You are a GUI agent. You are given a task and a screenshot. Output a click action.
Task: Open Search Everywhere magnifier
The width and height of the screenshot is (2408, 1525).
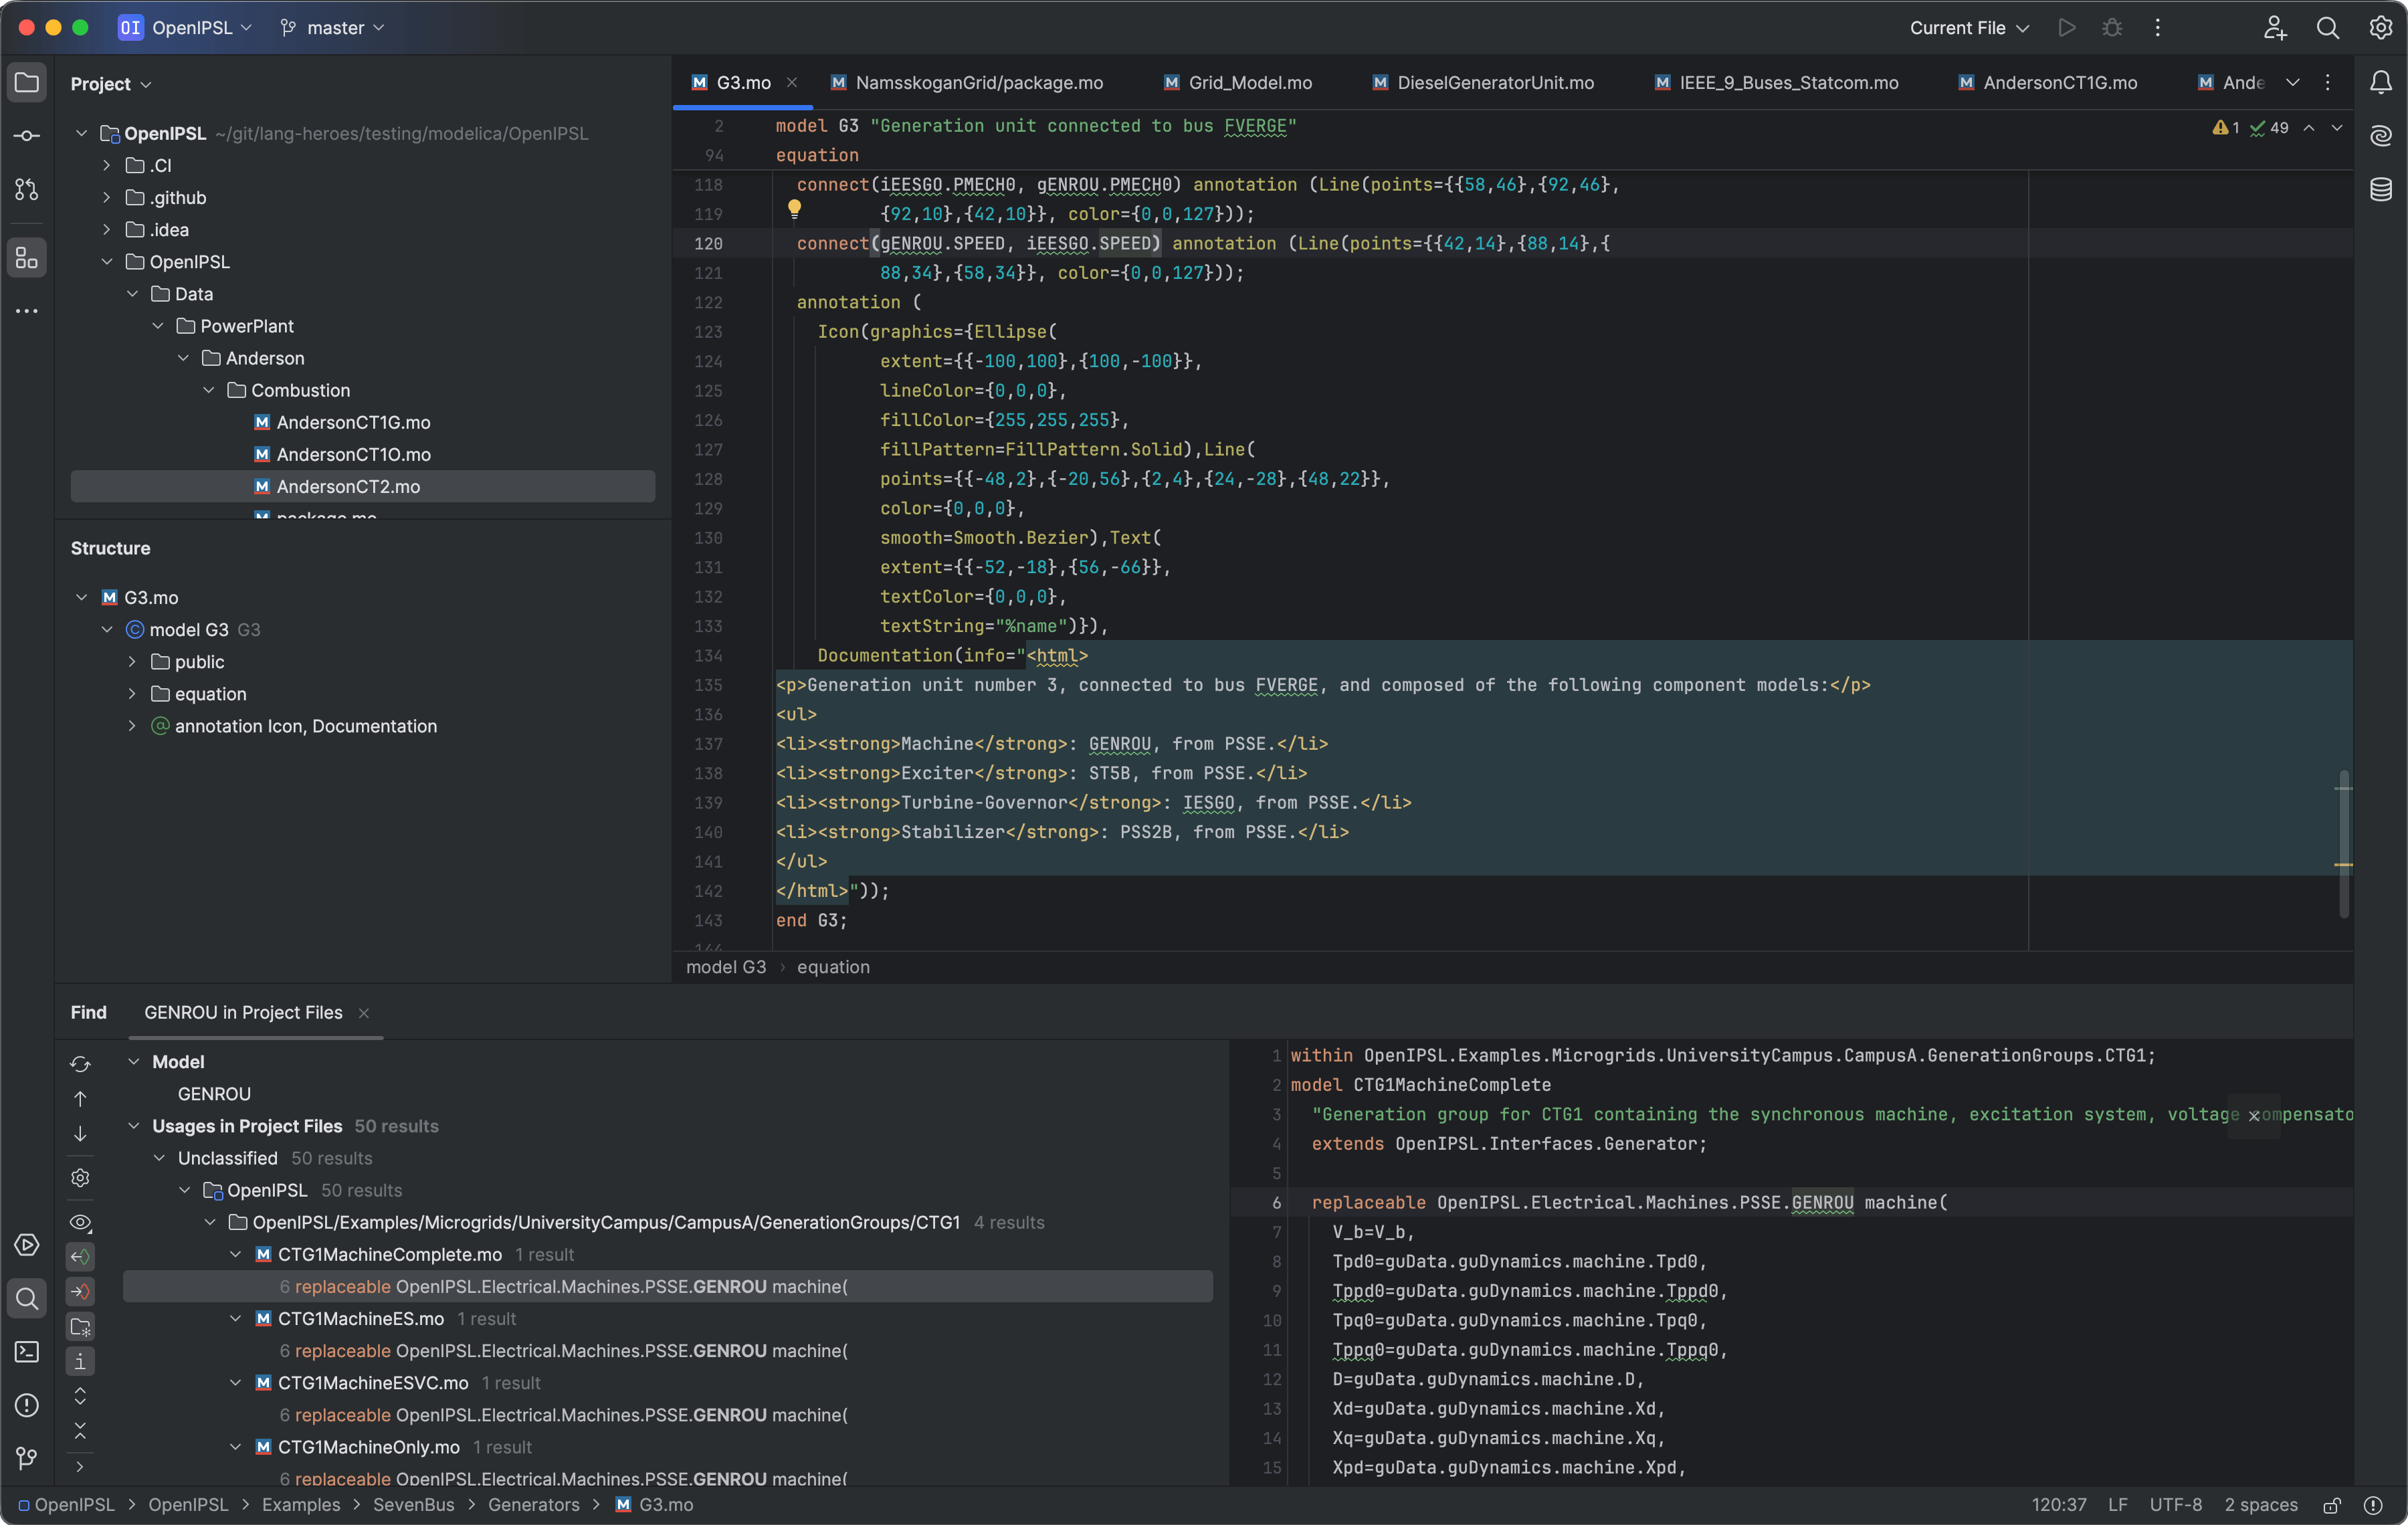2328,28
